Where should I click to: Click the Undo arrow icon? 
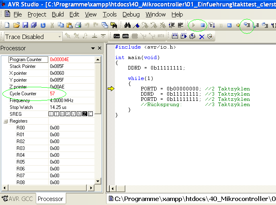tap(87, 25)
